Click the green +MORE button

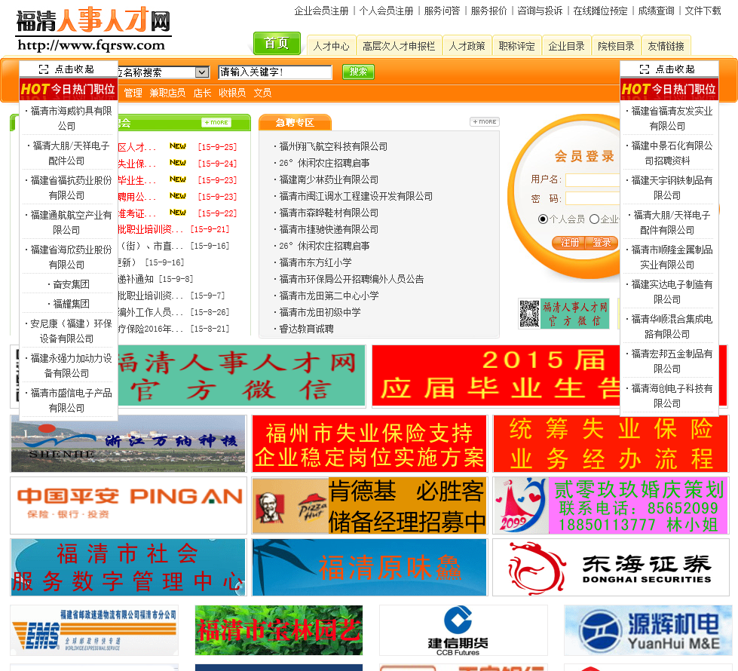216,122
